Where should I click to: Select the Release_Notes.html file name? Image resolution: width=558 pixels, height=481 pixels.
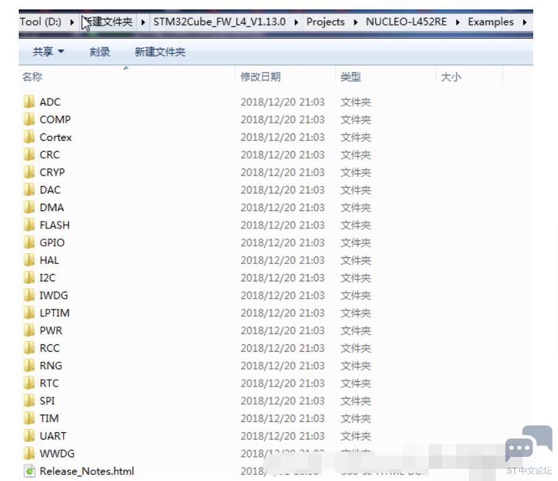pos(87,471)
